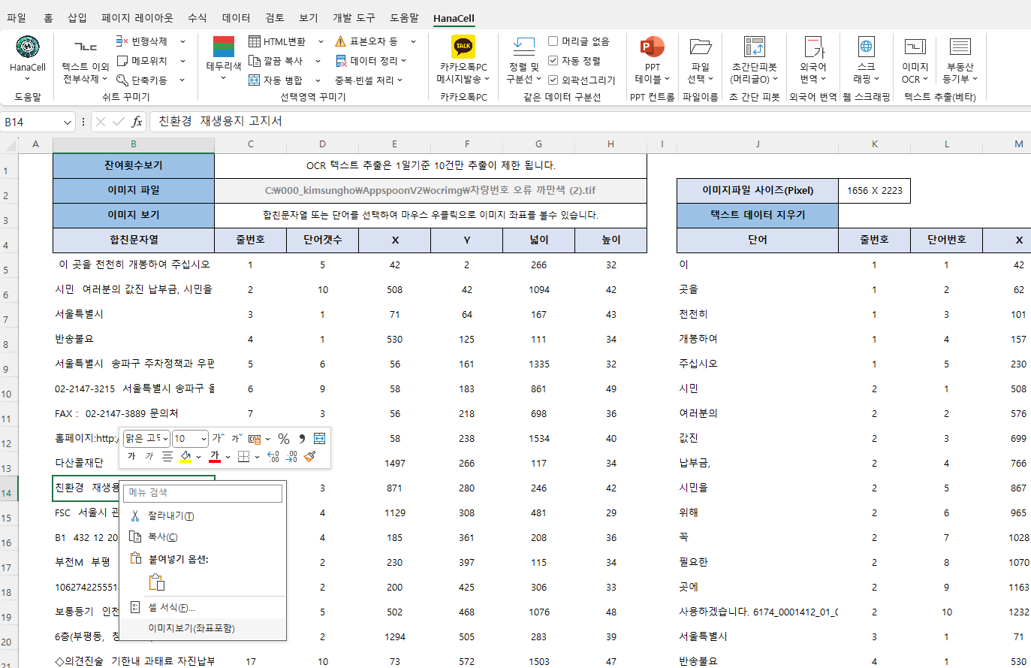Click the 깔끔 복사 icon
The image size is (1031, 668).
[255, 60]
